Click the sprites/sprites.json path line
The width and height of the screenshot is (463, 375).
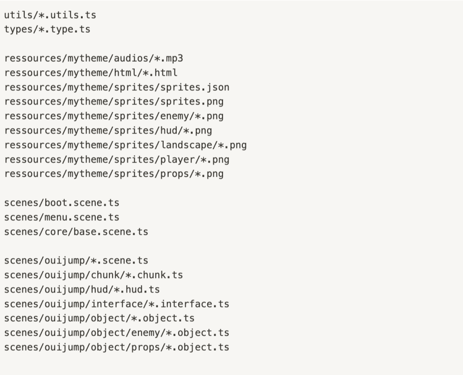(x=117, y=87)
